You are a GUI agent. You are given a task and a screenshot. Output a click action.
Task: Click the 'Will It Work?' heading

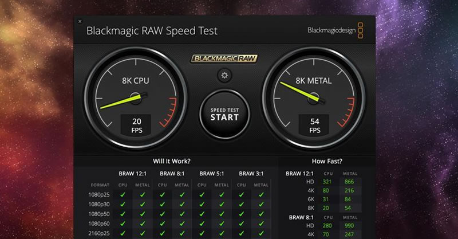172,161
